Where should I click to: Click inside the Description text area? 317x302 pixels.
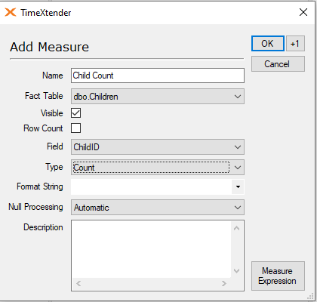point(151,249)
